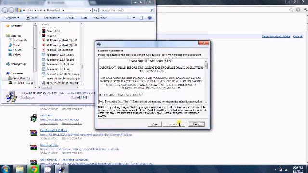Go back in the Explorer window
This screenshot has width=308, height=173.
click(x=5, y=10)
